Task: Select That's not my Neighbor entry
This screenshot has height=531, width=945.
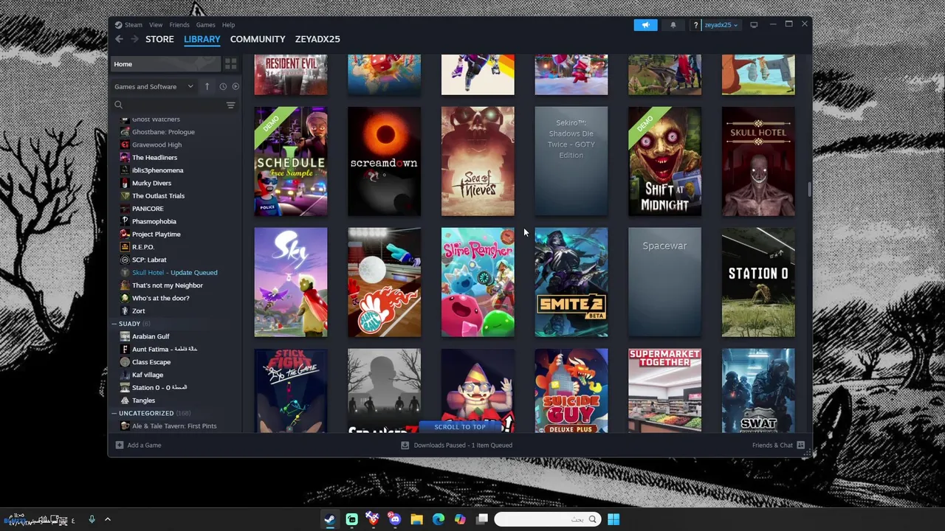Action: (167, 285)
